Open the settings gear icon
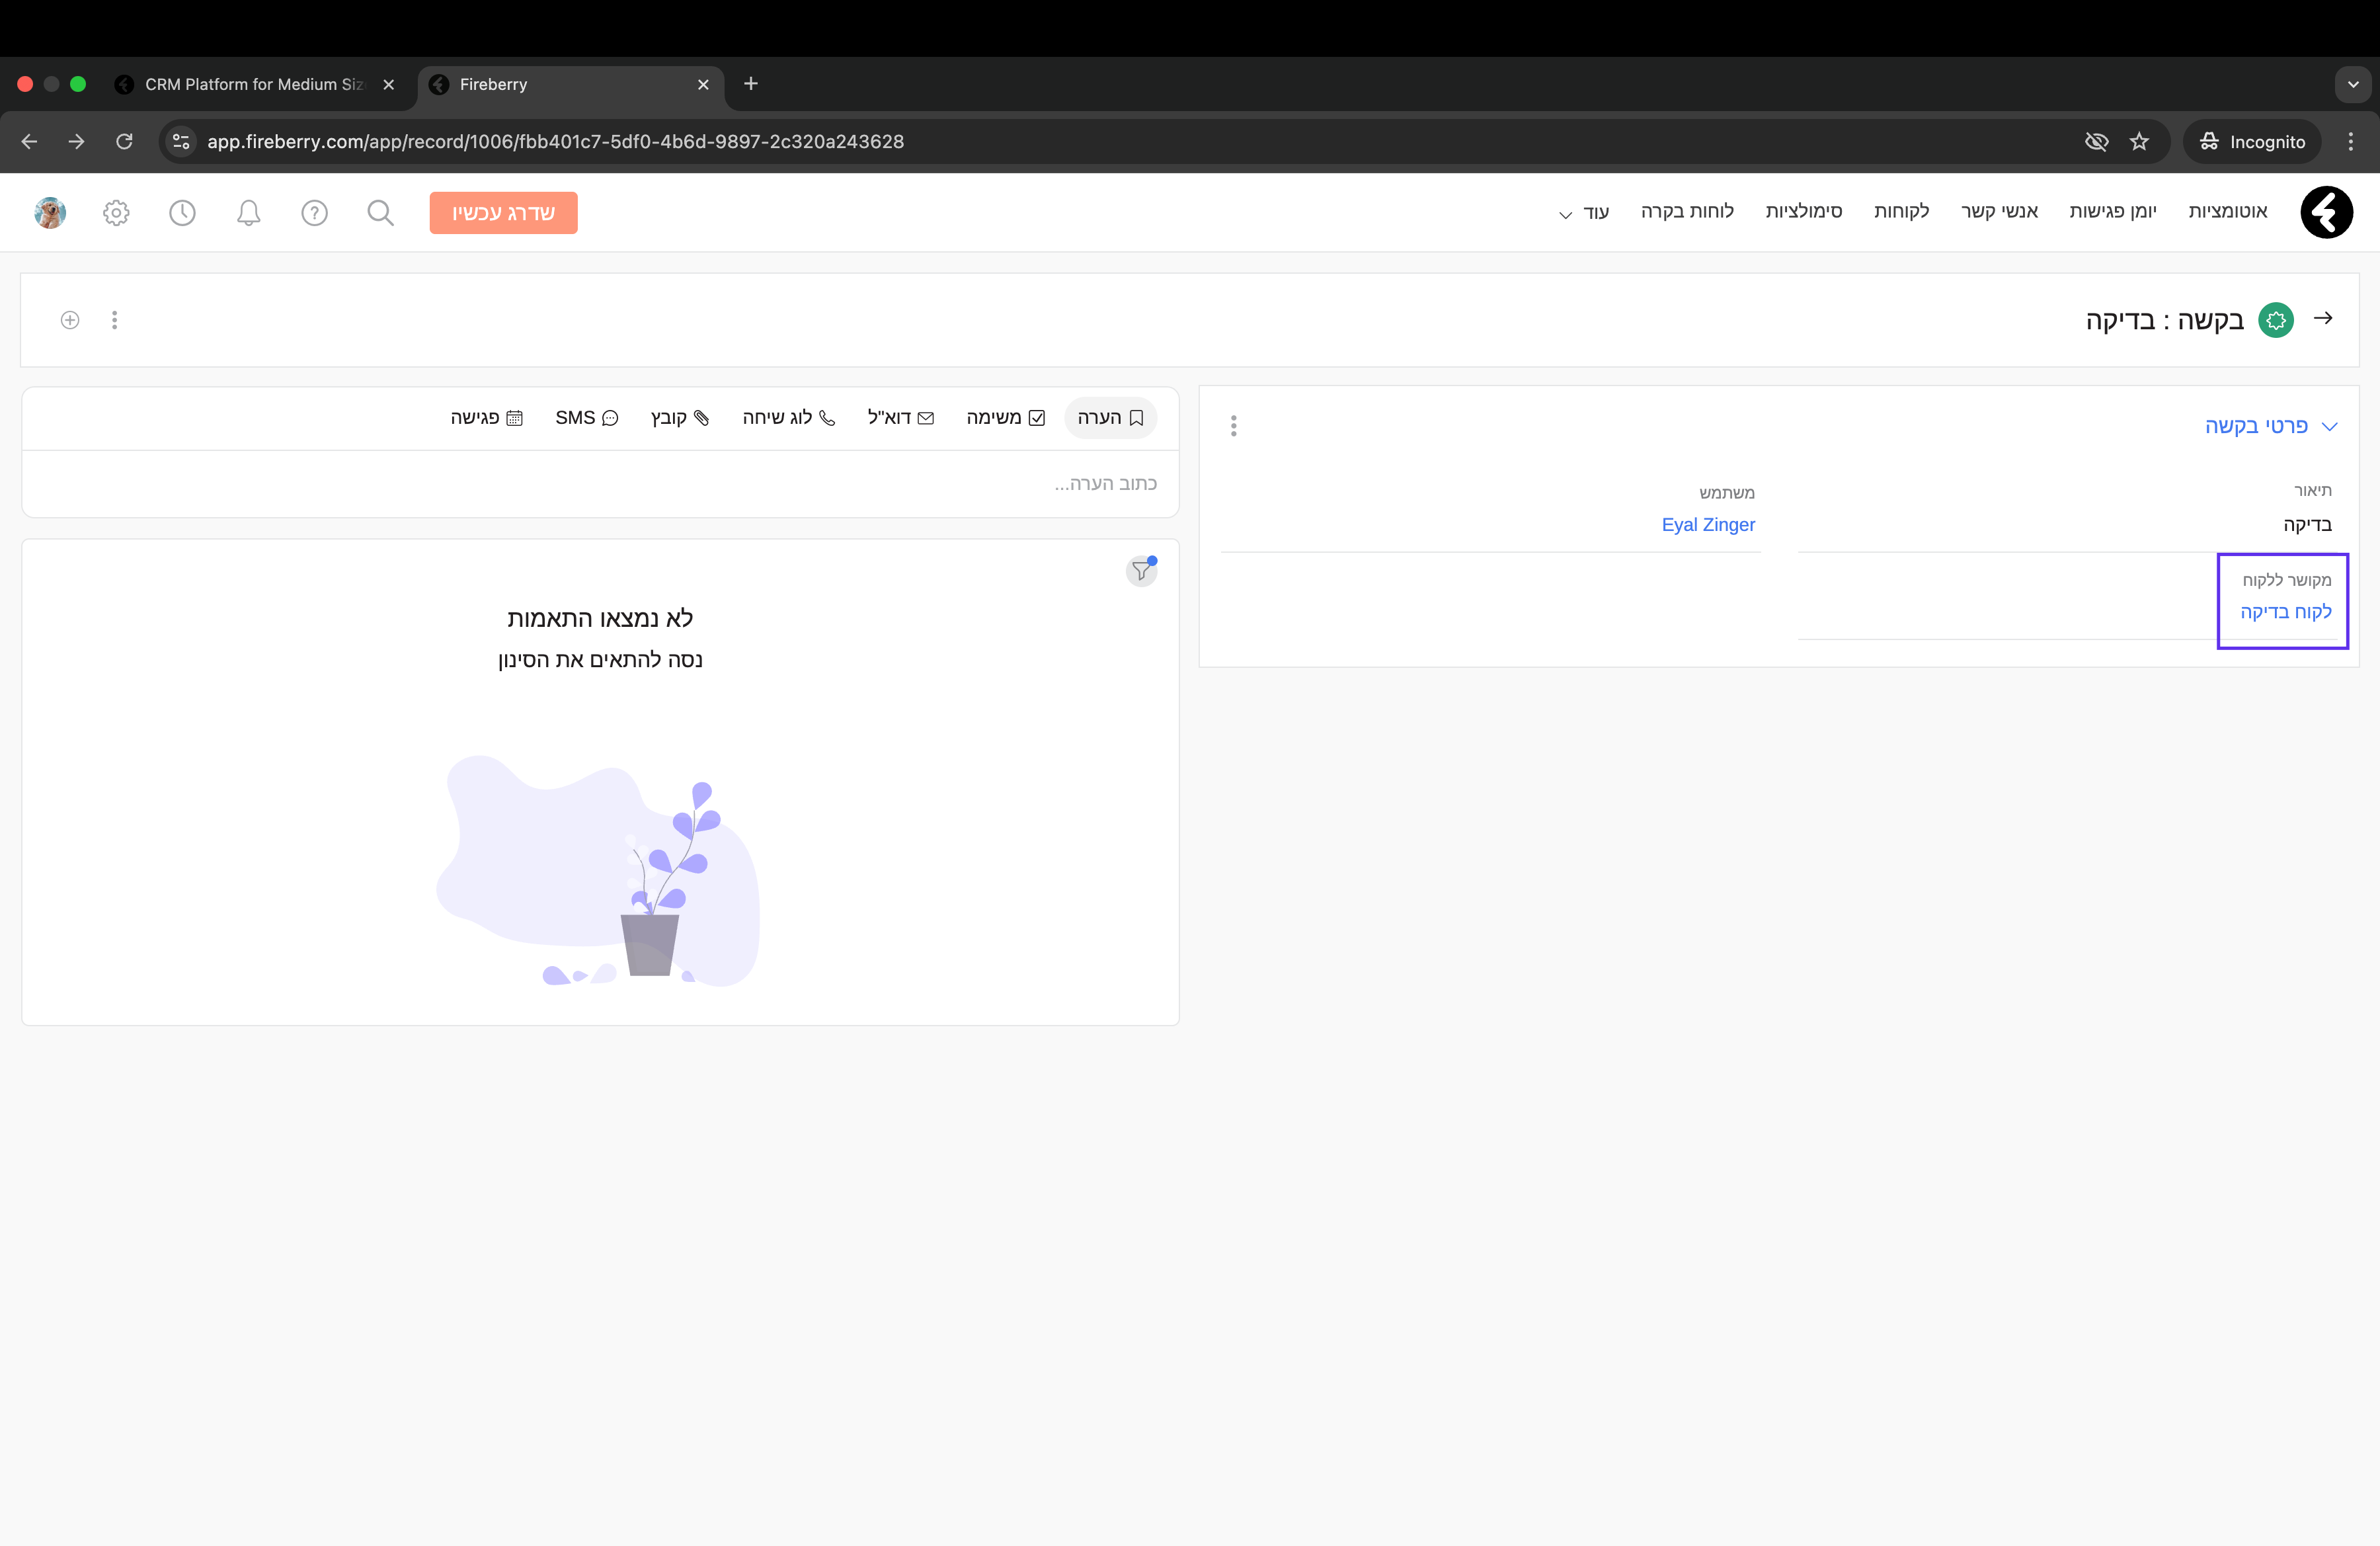Image resolution: width=2380 pixels, height=1546 pixels. click(116, 212)
